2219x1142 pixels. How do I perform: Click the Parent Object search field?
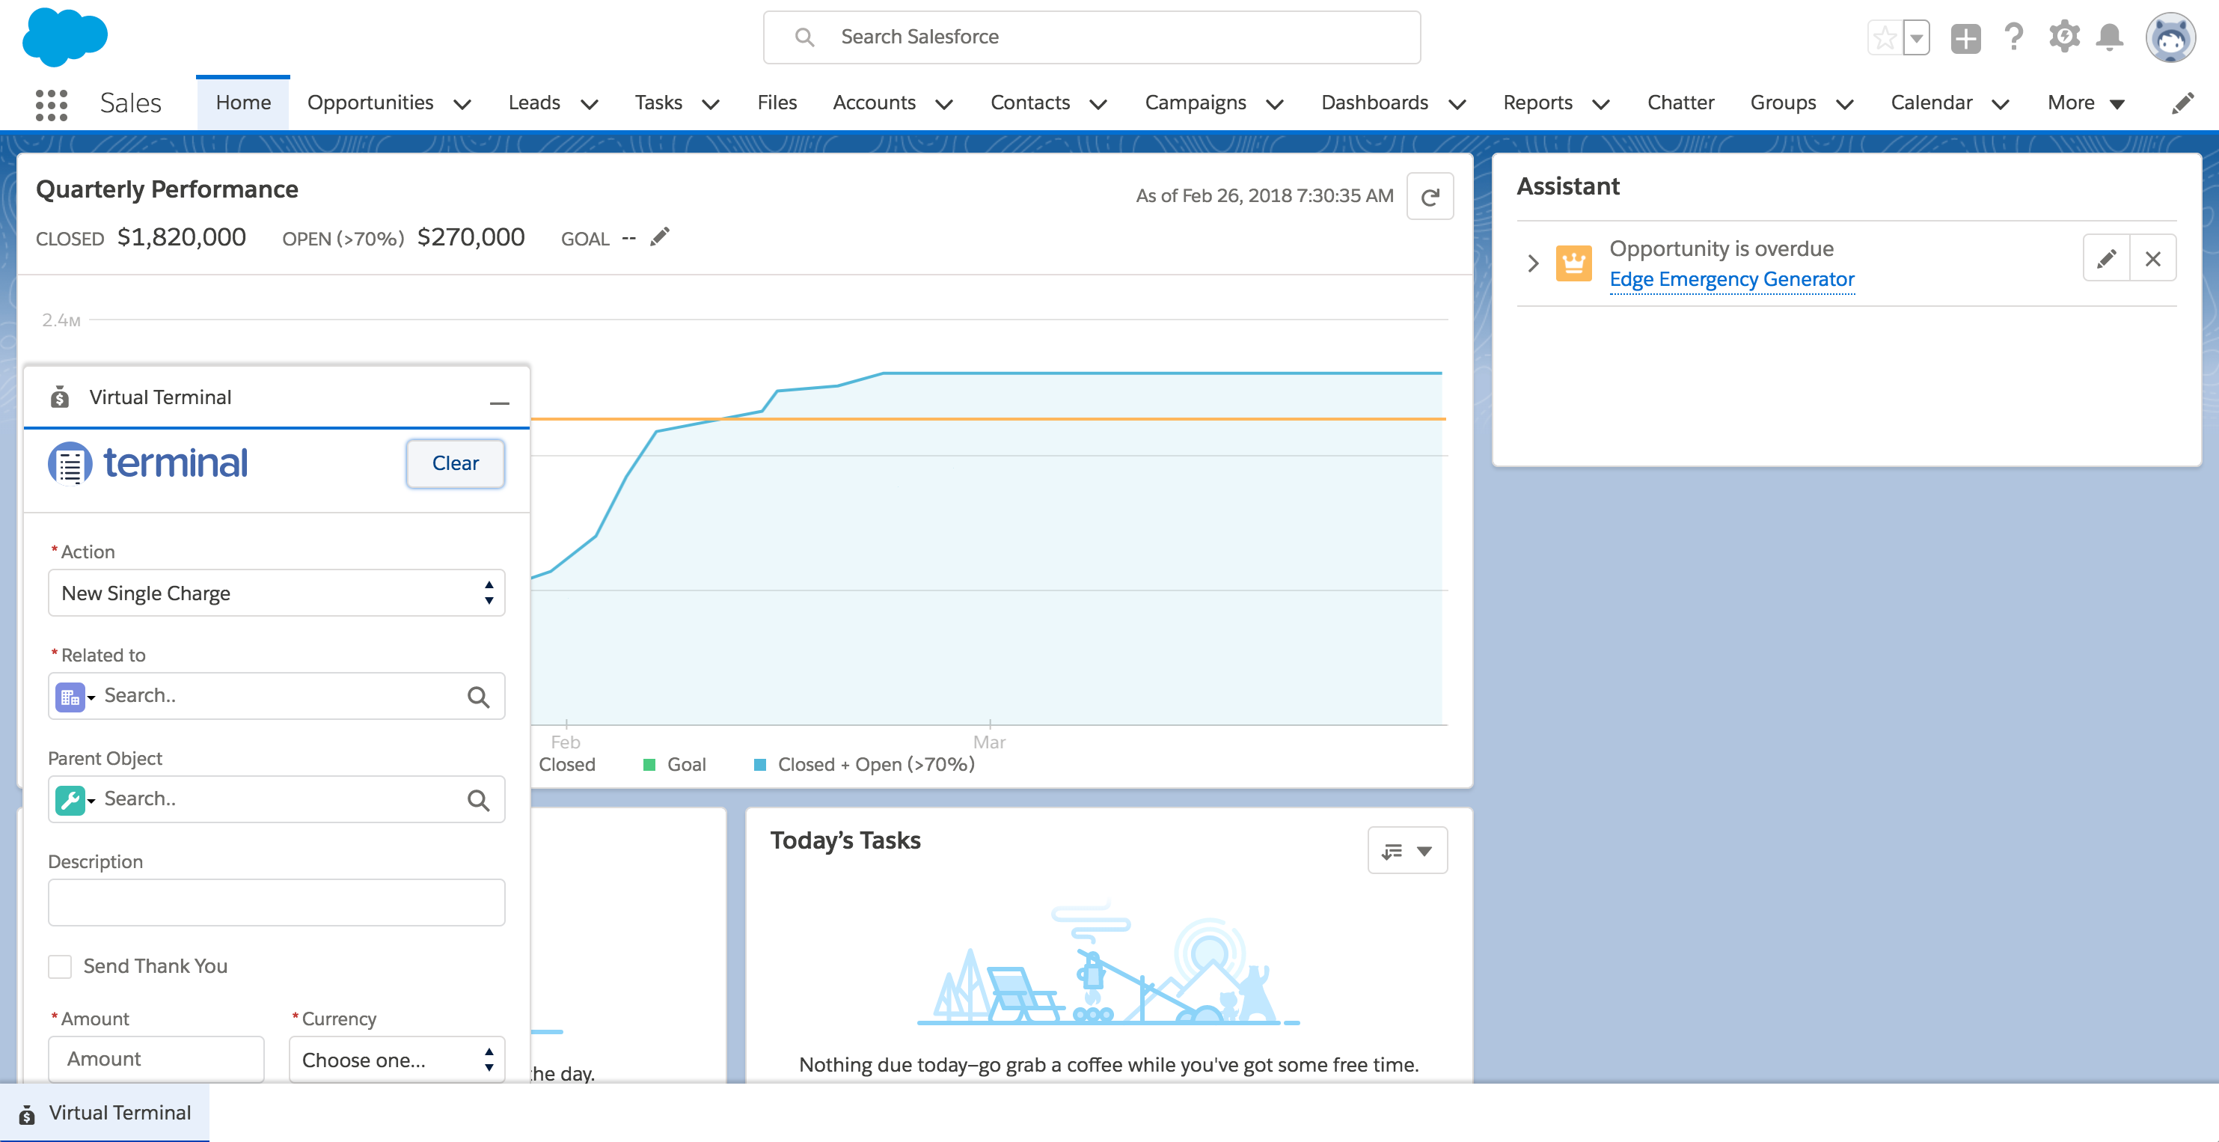click(277, 800)
